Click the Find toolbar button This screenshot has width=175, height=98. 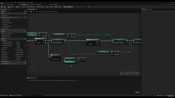point(24,7)
